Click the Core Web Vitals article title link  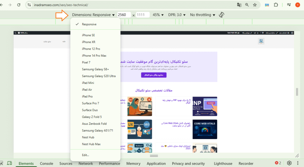coord(176,124)
